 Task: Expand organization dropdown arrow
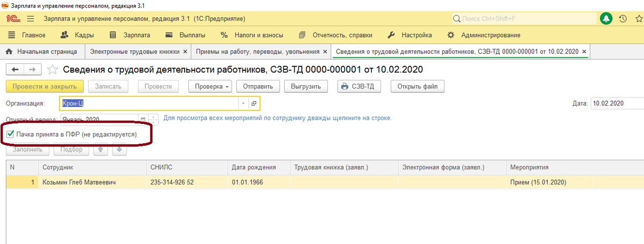(243, 103)
